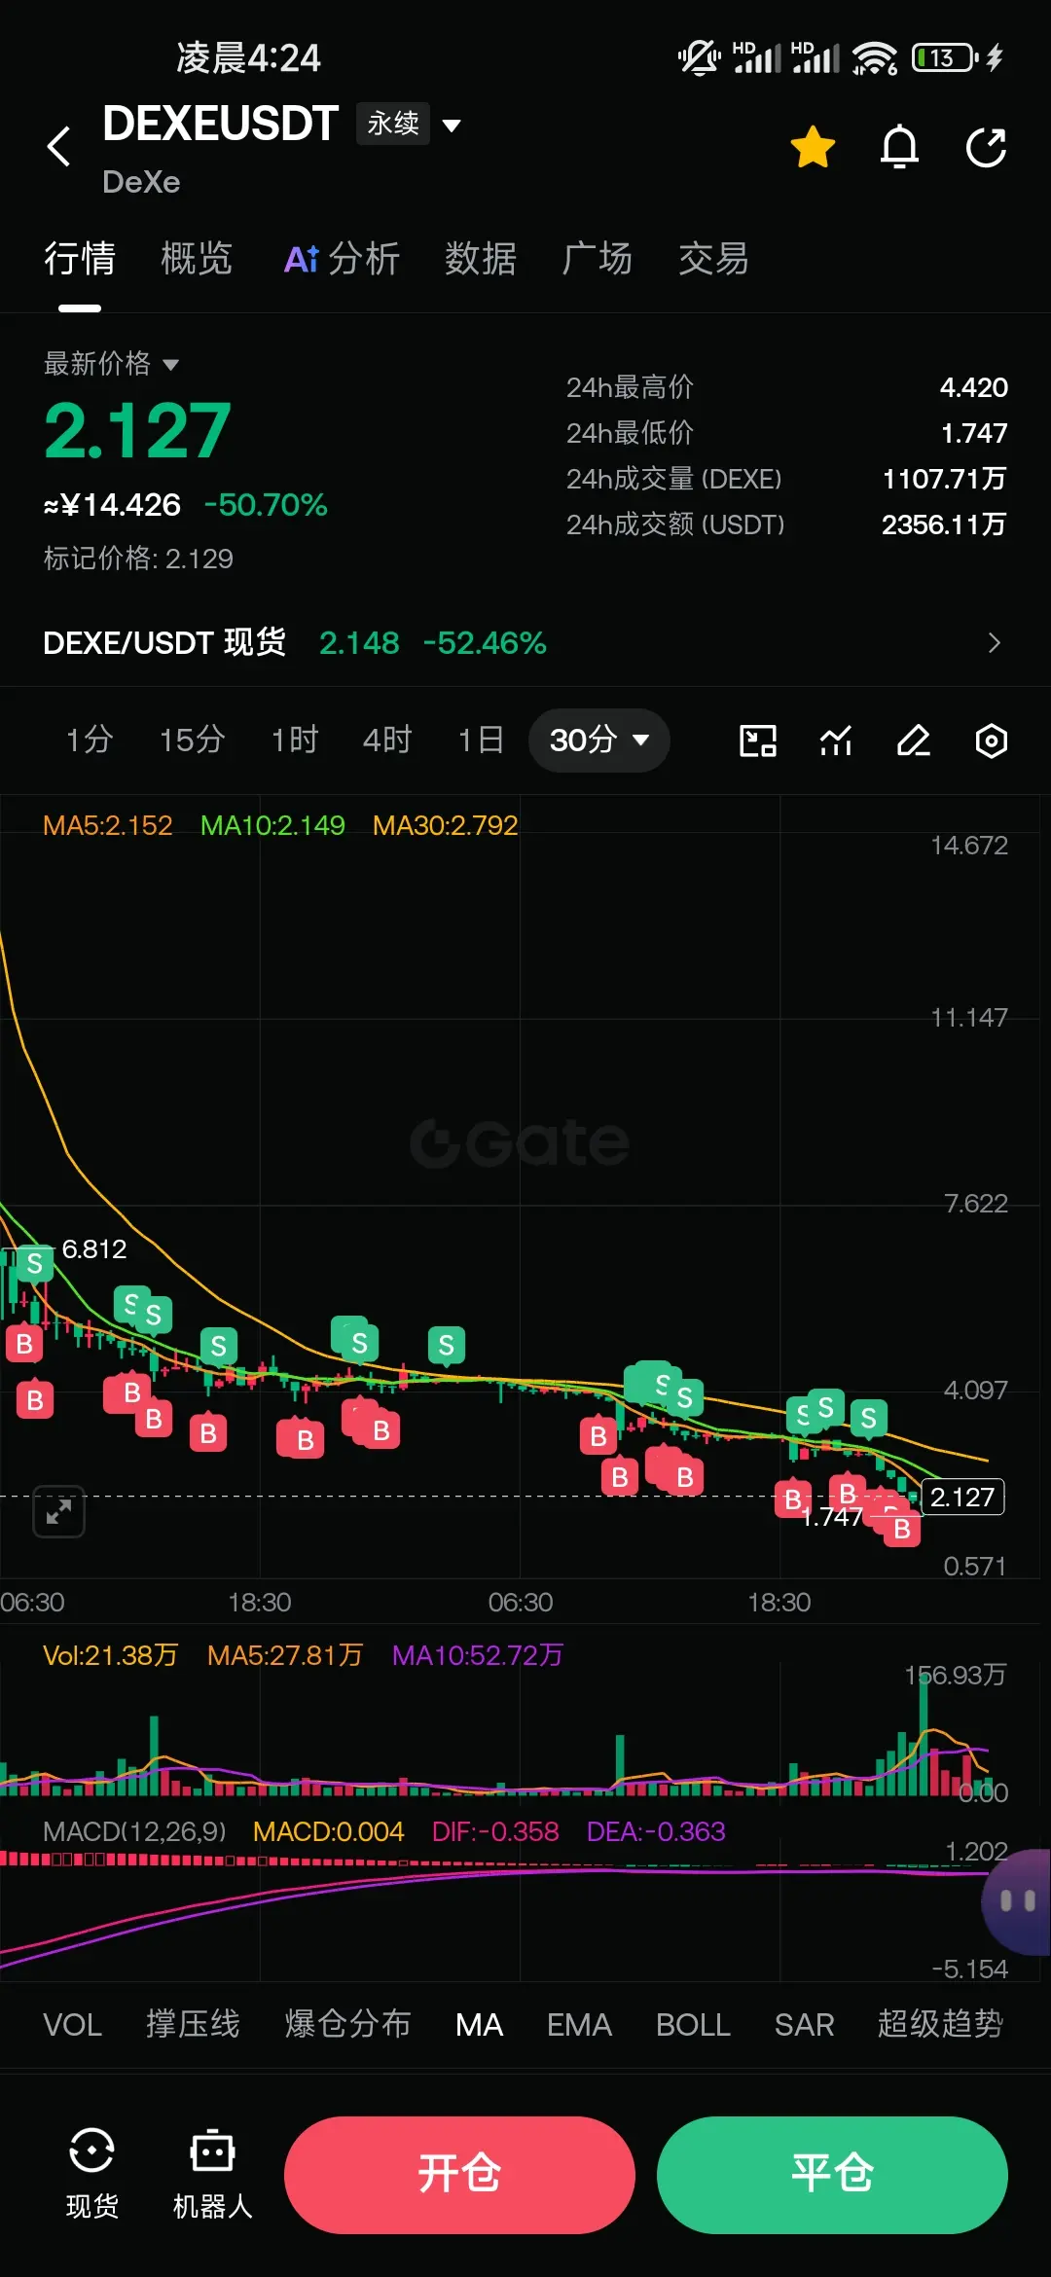Toggle the VOL indicator

(73, 2025)
